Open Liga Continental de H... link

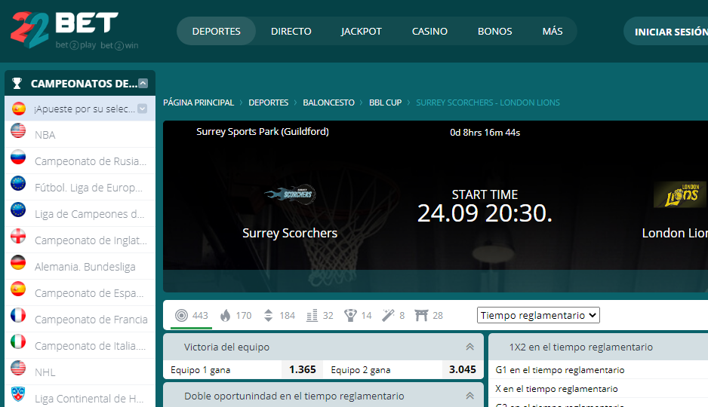89,399
